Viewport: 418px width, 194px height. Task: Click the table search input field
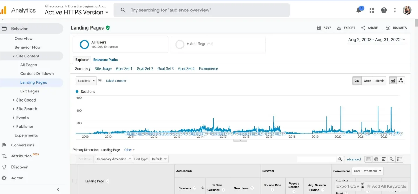click(316, 159)
